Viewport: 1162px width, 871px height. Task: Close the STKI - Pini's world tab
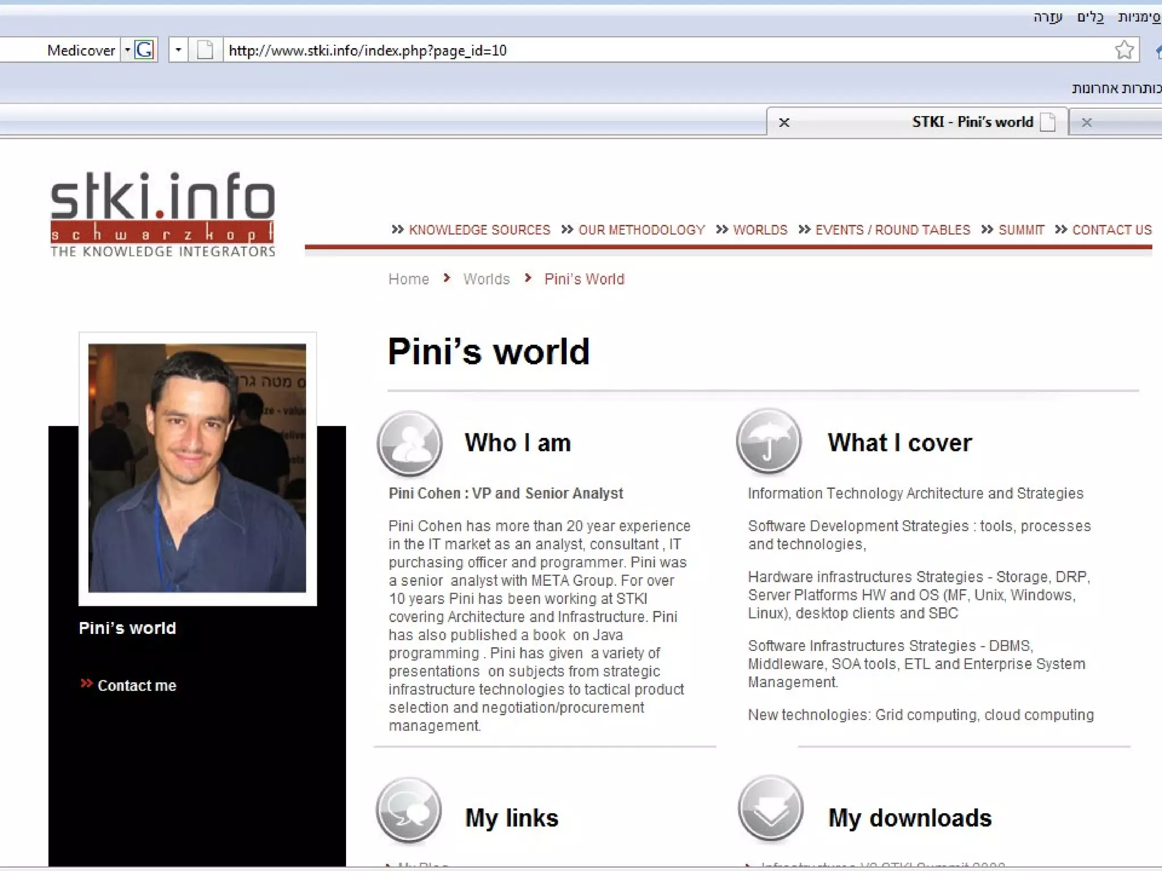[784, 122]
